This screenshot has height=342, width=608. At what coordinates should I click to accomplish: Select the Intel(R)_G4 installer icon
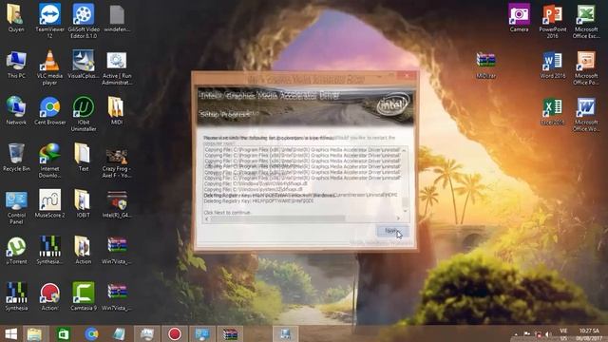coord(117,204)
